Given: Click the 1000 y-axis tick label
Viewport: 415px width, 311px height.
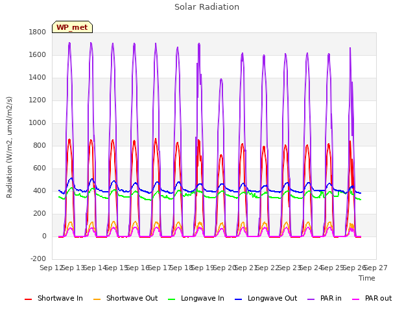Looking at the screenshot, I should 38,122.
